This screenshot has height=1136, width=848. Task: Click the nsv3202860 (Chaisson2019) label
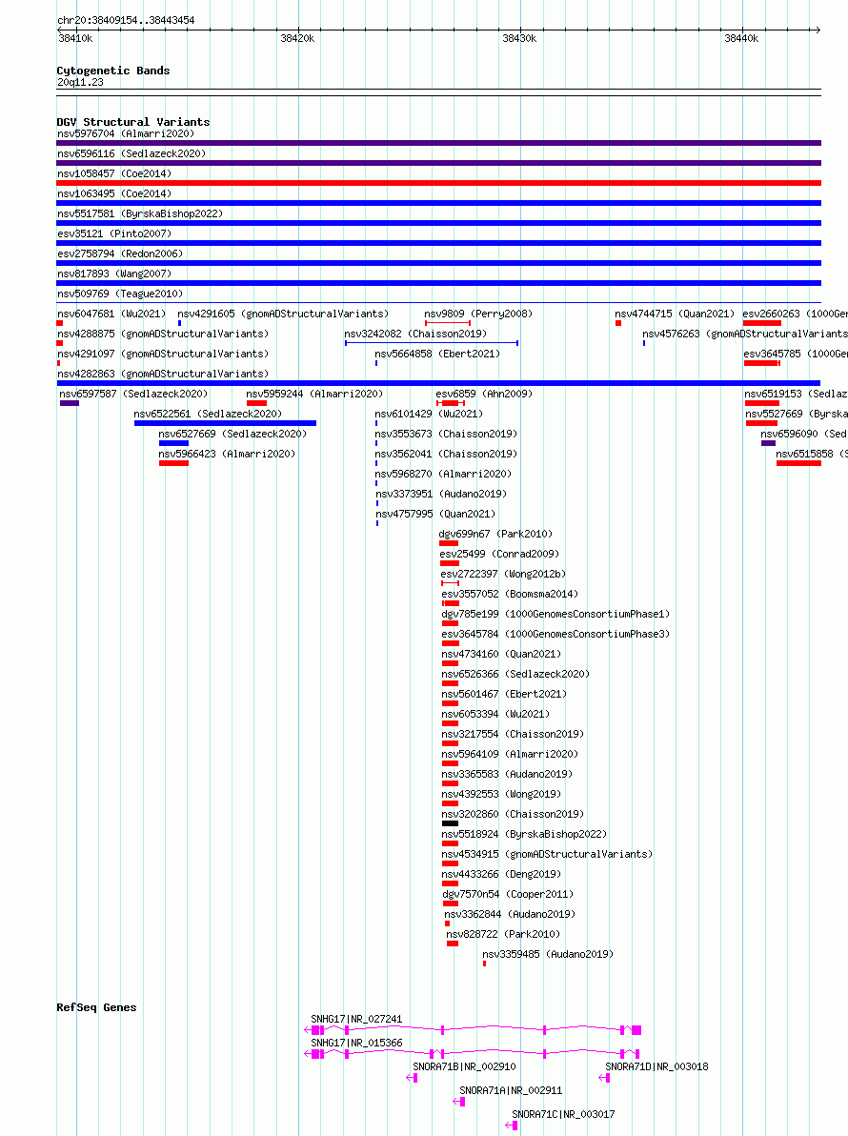point(513,814)
